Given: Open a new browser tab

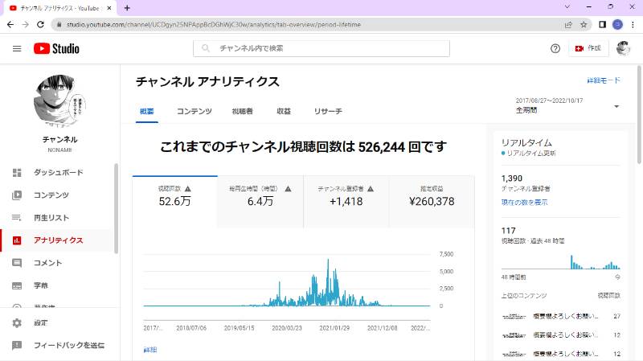Looking at the screenshot, I should coord(127,8).
